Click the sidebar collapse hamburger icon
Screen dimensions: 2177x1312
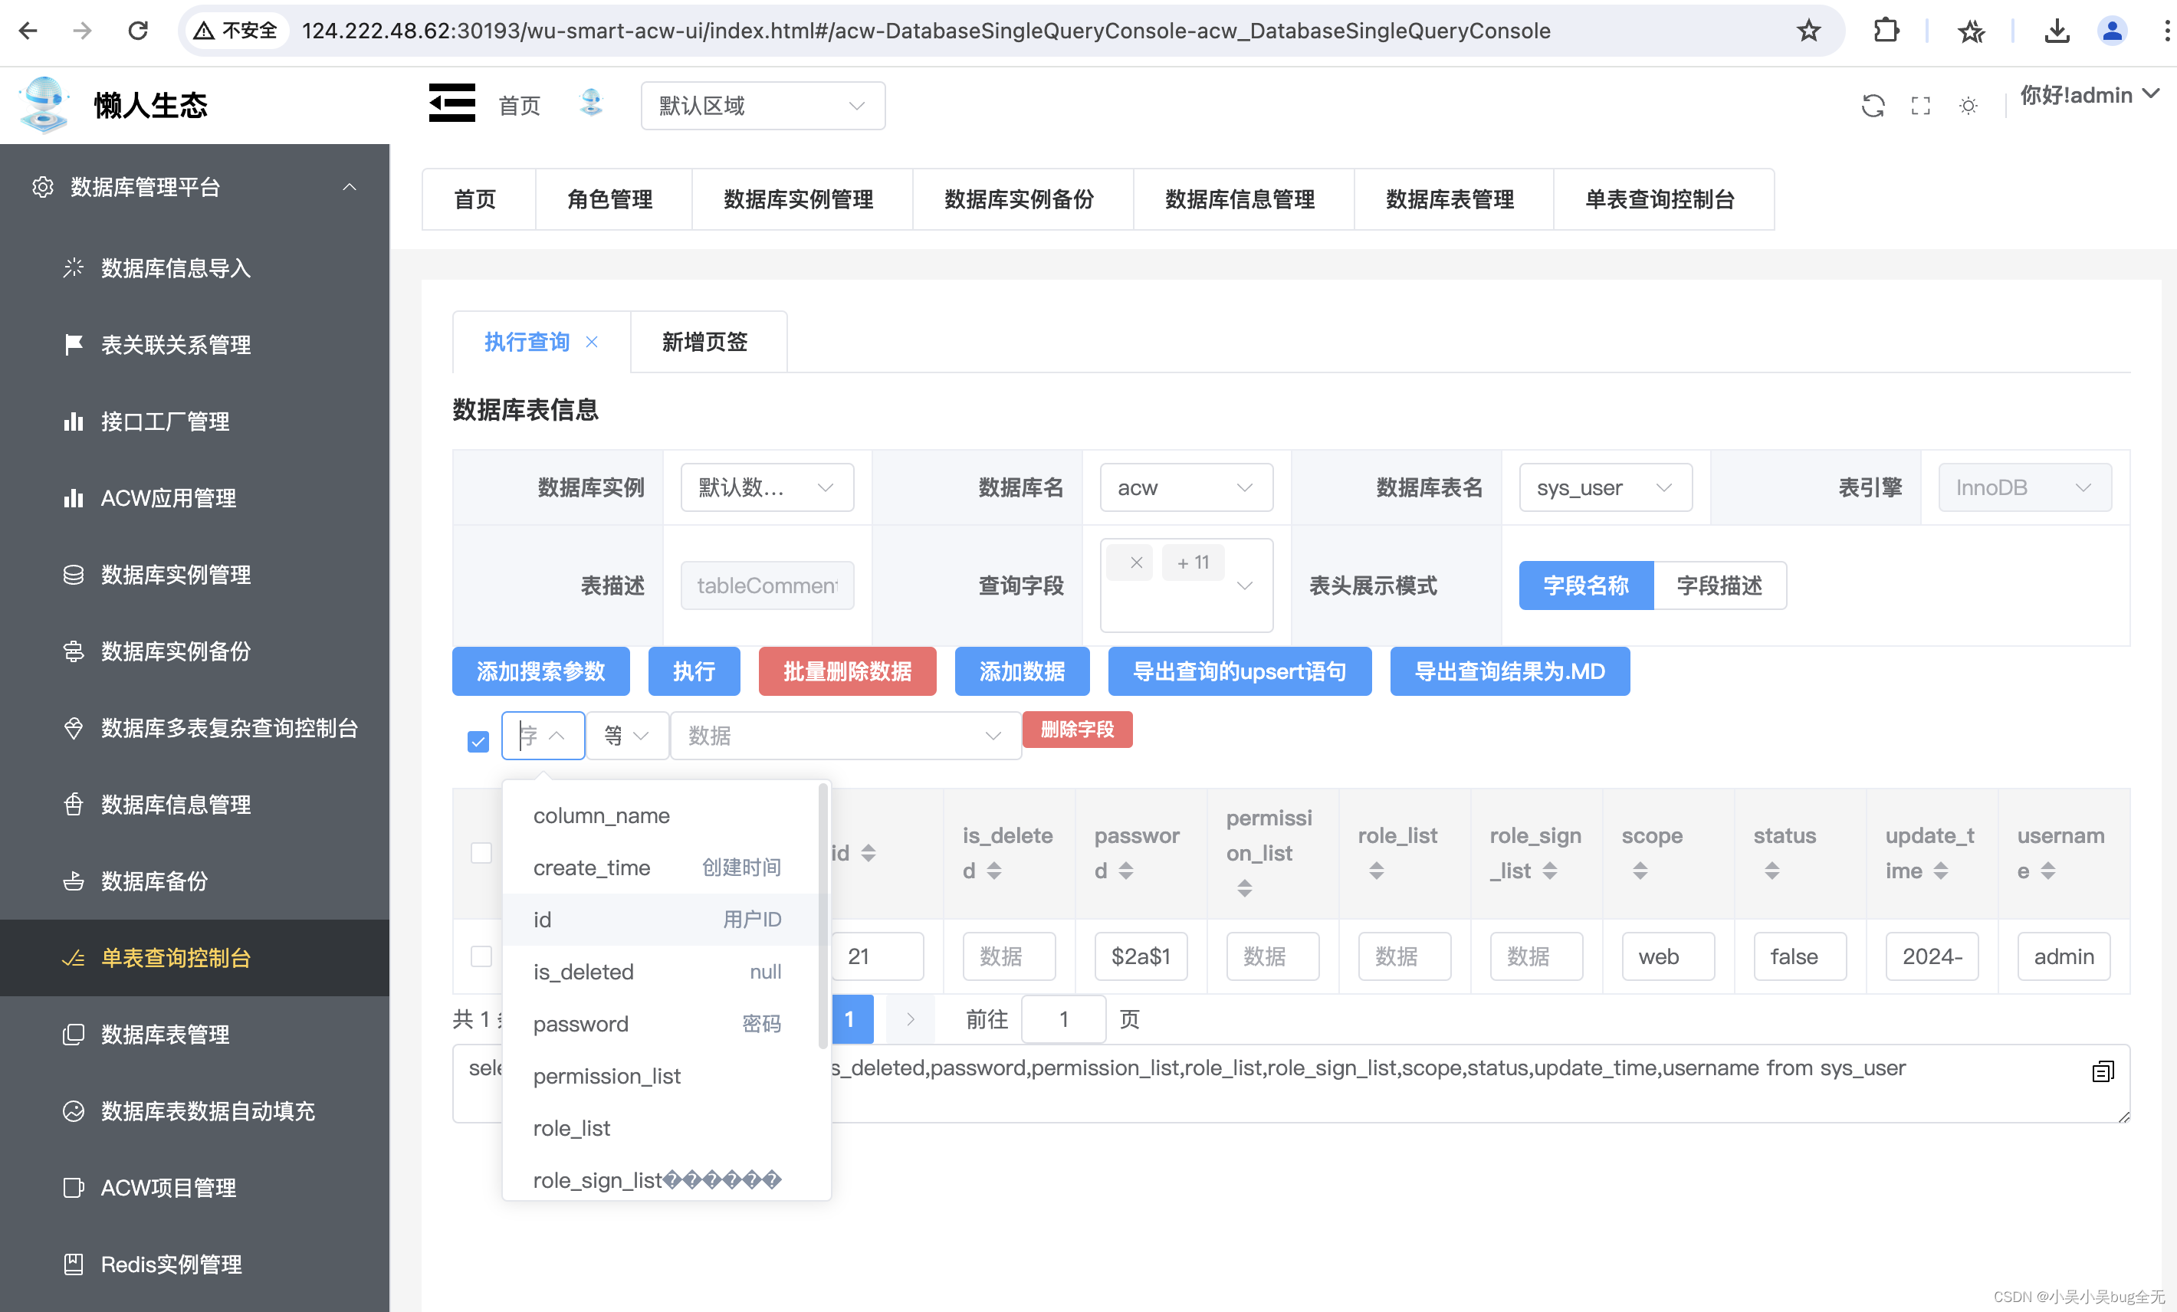[451, 103]
